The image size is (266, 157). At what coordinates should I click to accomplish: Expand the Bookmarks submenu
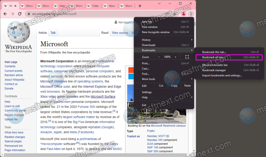(164, 50)
